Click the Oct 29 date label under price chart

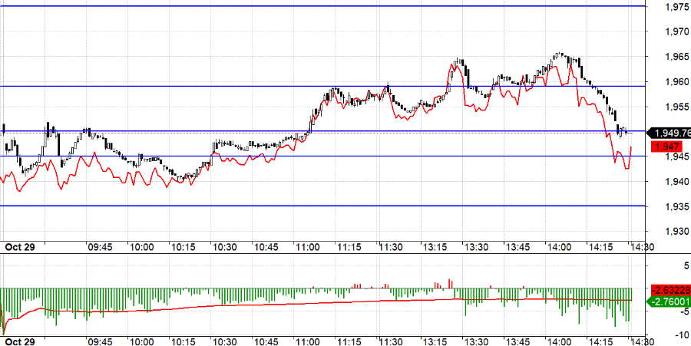click(x=18, y=247)
